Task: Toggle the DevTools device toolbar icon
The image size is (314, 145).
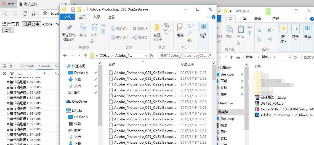Action: pos(12,66)
